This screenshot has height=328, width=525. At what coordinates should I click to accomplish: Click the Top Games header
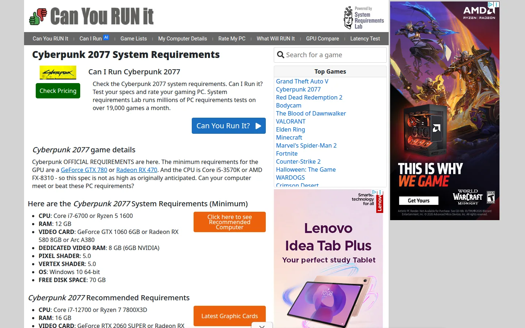pos(330,71)
